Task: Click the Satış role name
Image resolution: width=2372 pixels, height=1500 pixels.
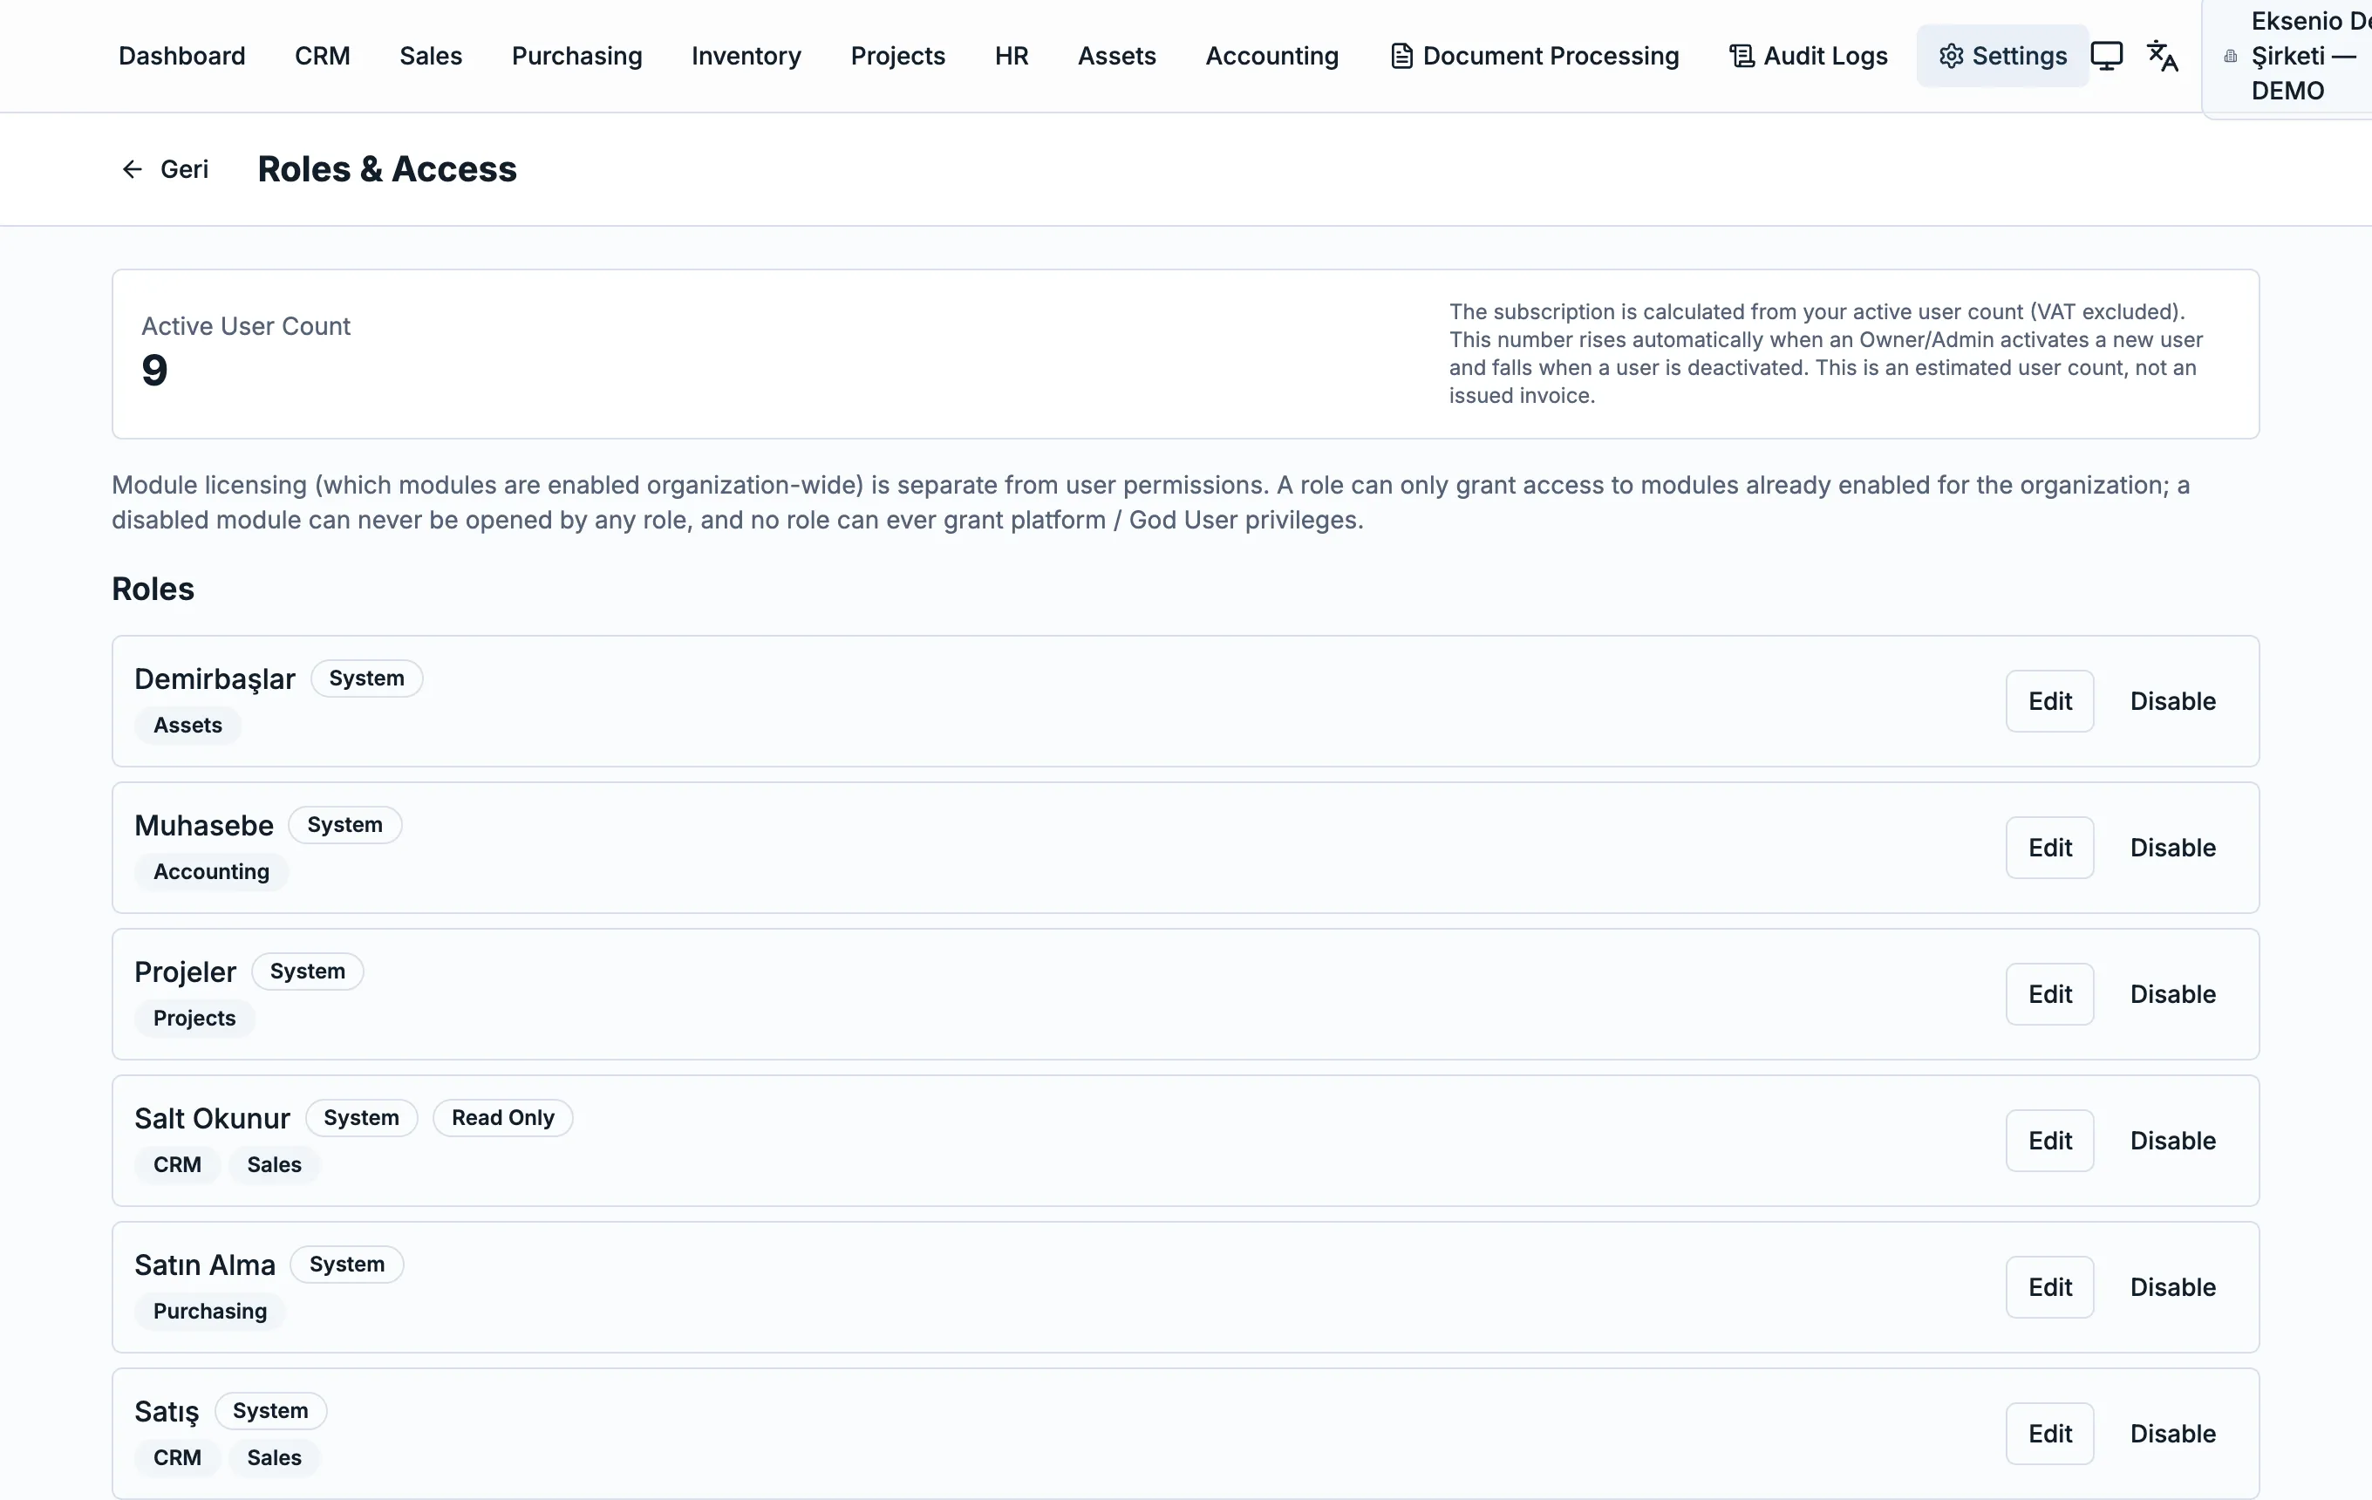Action: [167, 1412]
